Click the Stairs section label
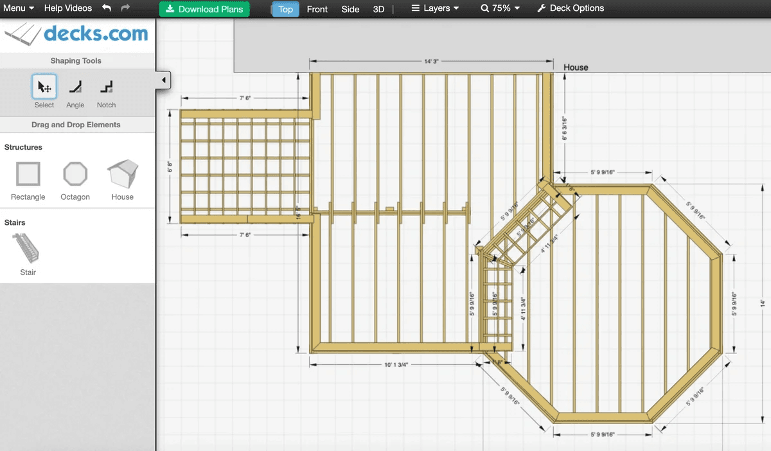 [15, 222]
